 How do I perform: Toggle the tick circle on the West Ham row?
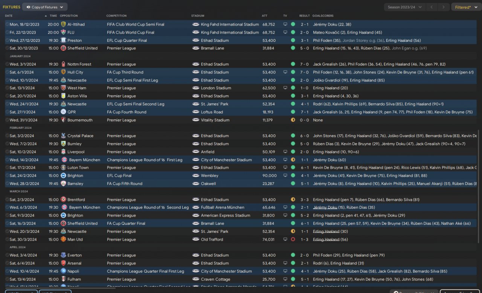[7, 88]
